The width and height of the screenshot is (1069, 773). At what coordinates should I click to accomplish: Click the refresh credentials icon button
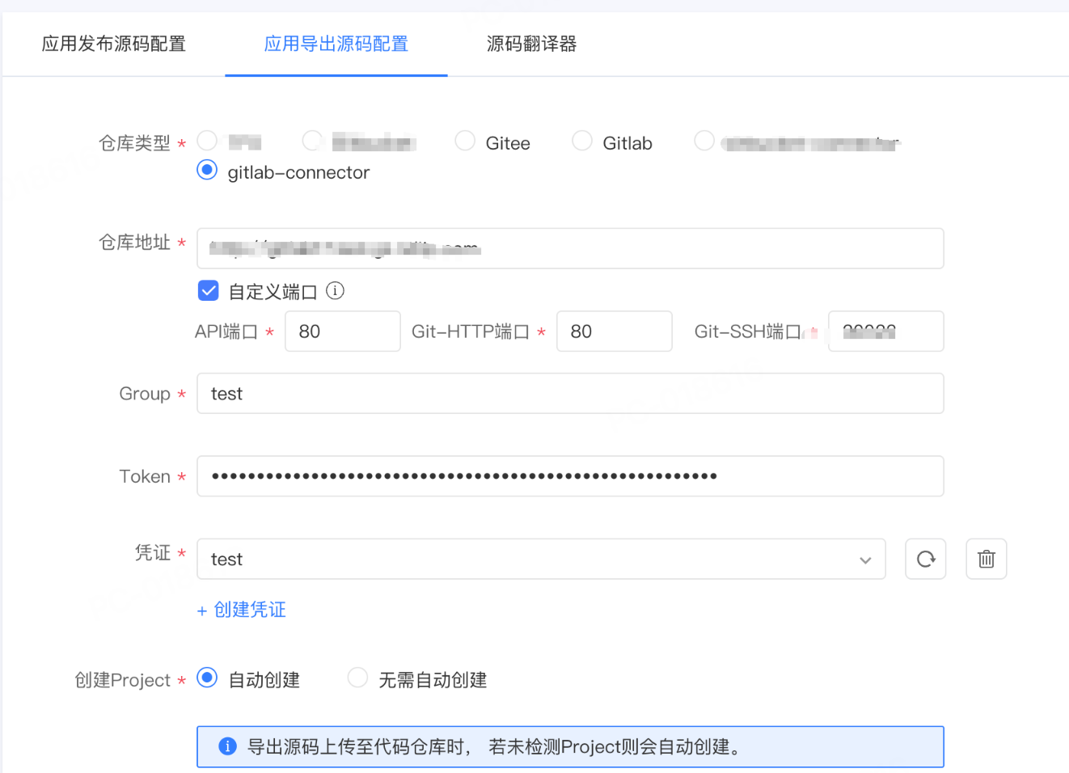tap(925, 559)
